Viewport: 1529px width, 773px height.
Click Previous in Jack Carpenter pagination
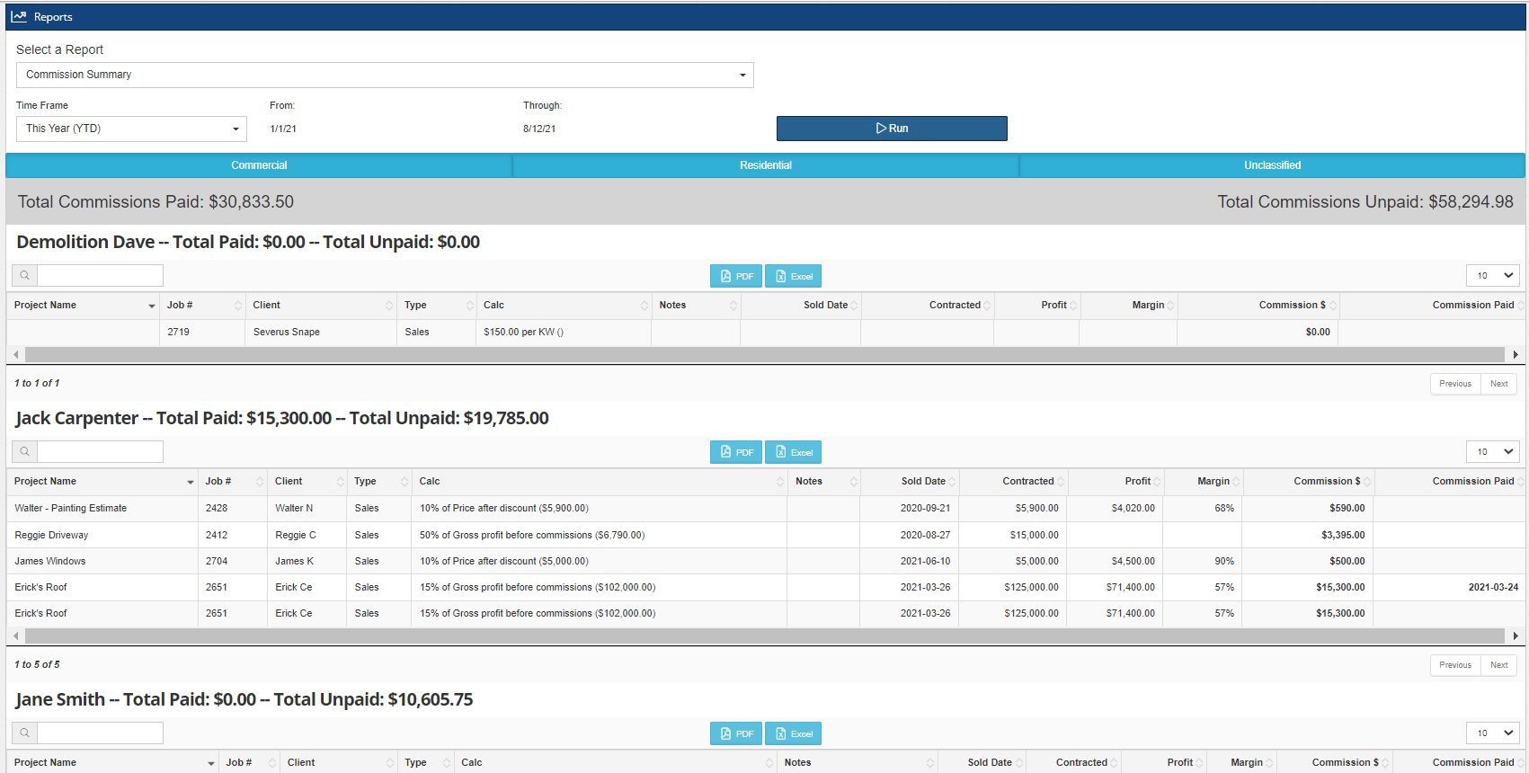tap(1455, 665)
